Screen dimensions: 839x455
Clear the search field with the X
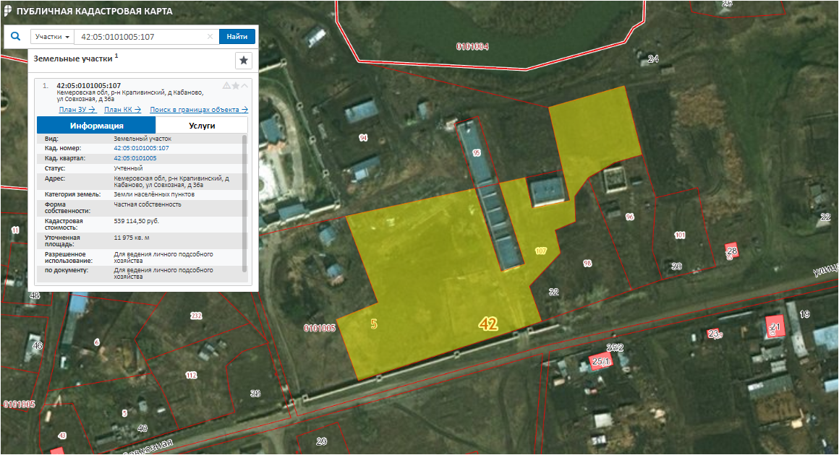[210, 37]
